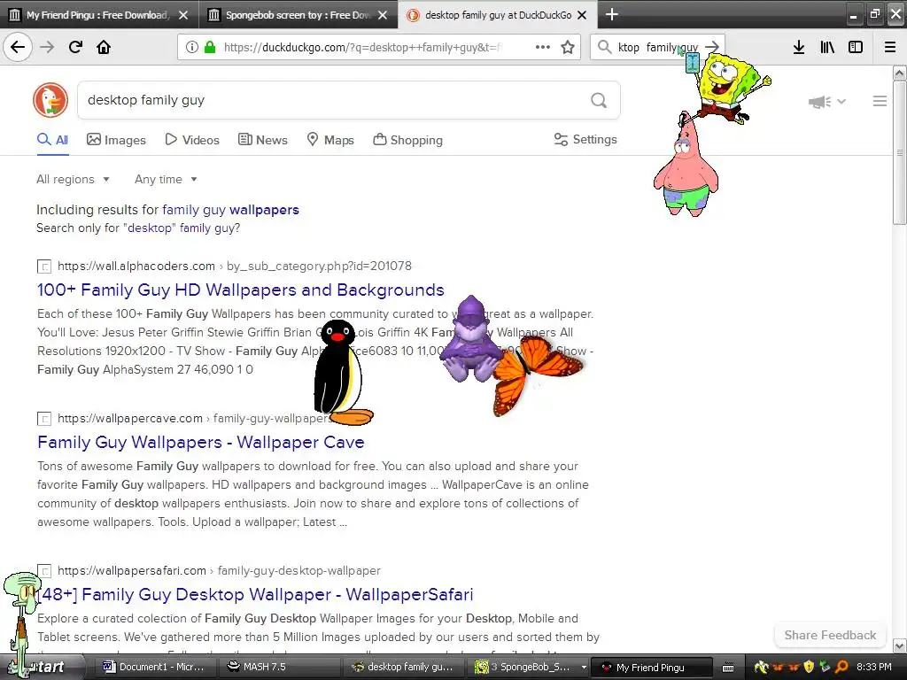Switch to Videos results
Screen dimensions: 907x680
(x=192, y=140)
